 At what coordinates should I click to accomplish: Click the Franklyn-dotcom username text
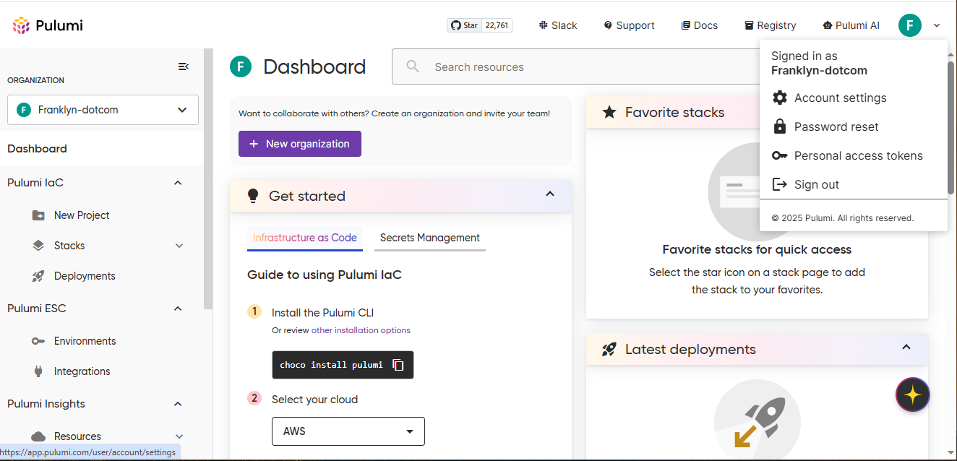819,71
